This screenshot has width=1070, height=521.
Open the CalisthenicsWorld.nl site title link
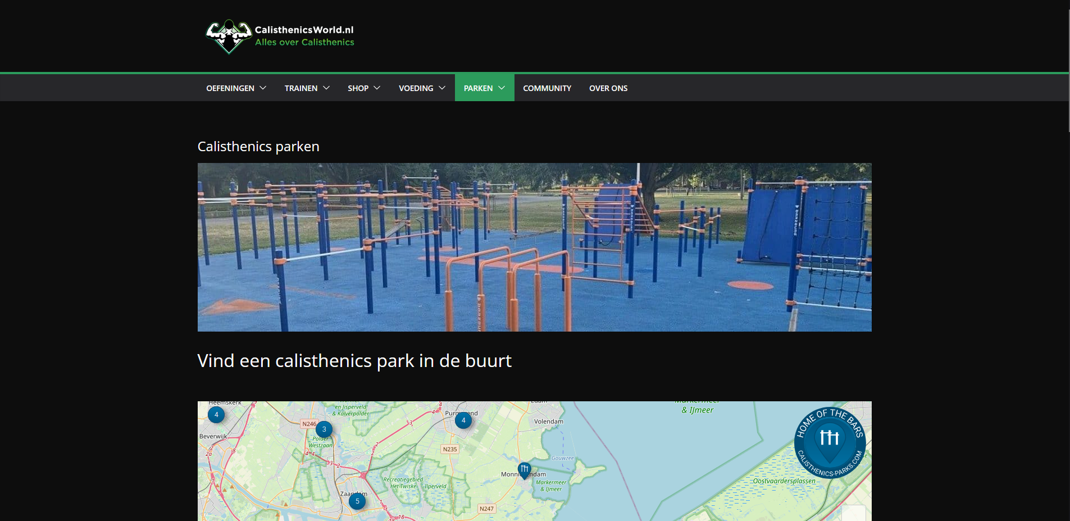(x=304, y=30)
